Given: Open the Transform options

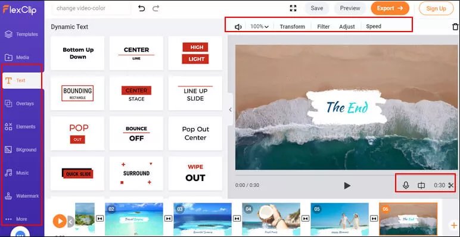Looking at the screenshot, I should tap(292, 27).
